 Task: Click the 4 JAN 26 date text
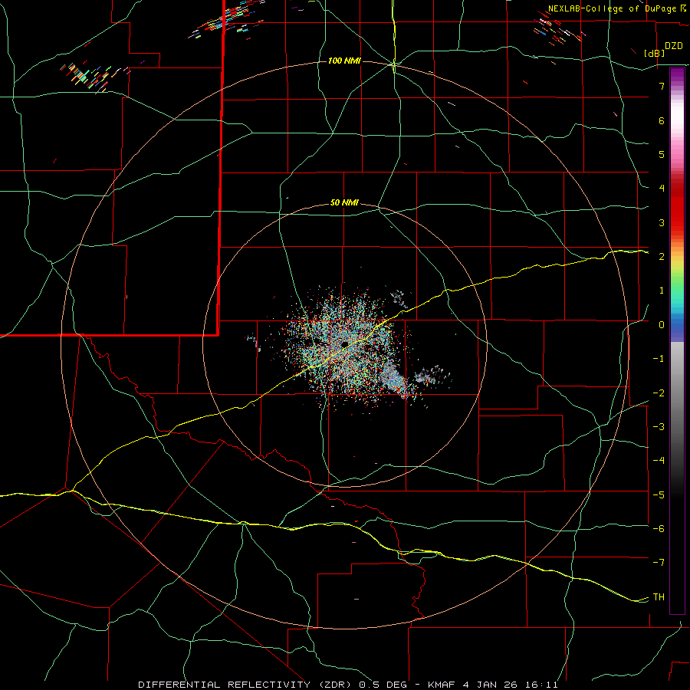[x=491, y=685]
